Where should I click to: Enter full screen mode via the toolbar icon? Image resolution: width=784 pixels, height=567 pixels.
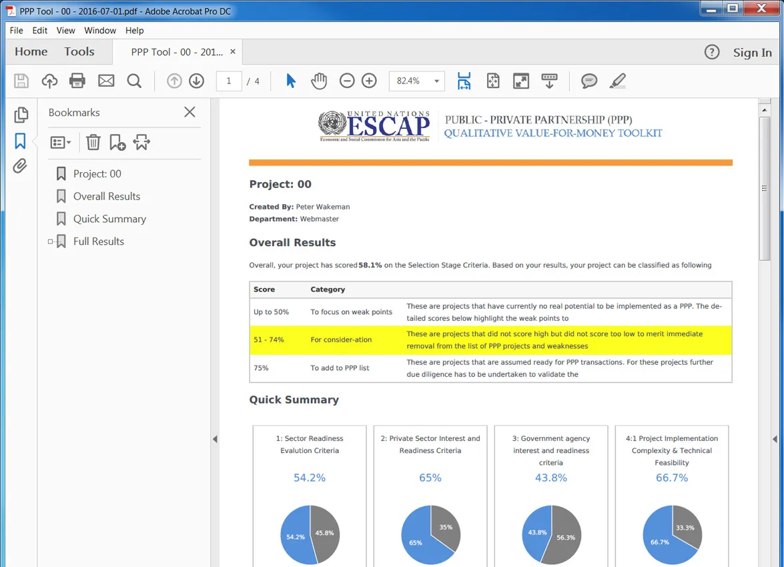click(x=521, y=81)
